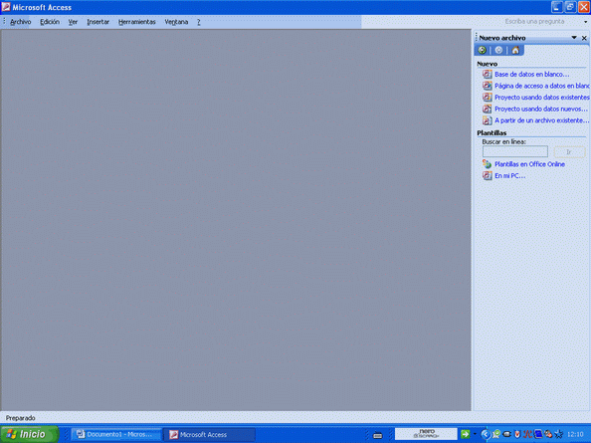This screenshot has height=443, width=591.
Task: Click the icon beside En mi PC
Action: [487, 175]
